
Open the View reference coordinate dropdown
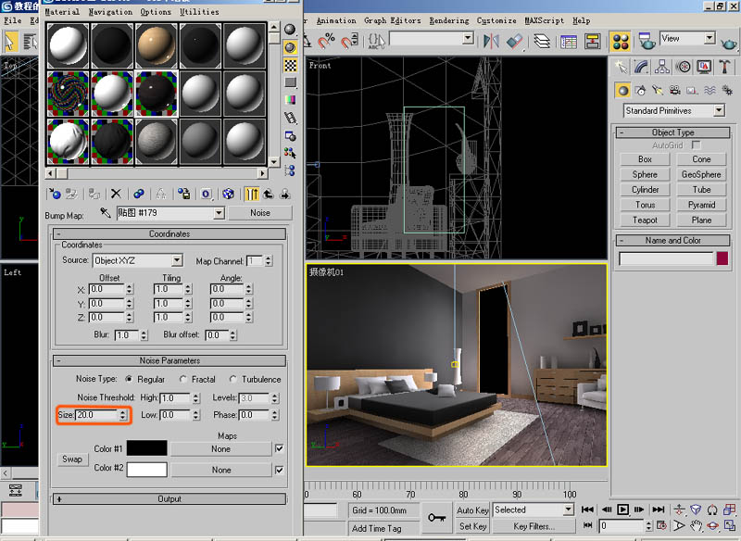click(x=710, y=38)
